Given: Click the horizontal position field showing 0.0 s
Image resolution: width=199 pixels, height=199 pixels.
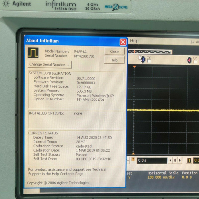Looking at the screenshot, I should [x=152, y=160].
